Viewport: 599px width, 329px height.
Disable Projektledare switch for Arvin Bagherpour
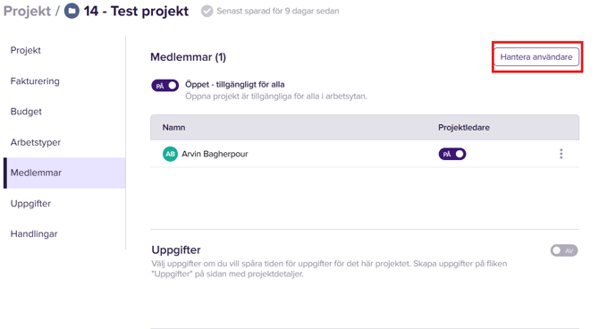tap(452, 154)
